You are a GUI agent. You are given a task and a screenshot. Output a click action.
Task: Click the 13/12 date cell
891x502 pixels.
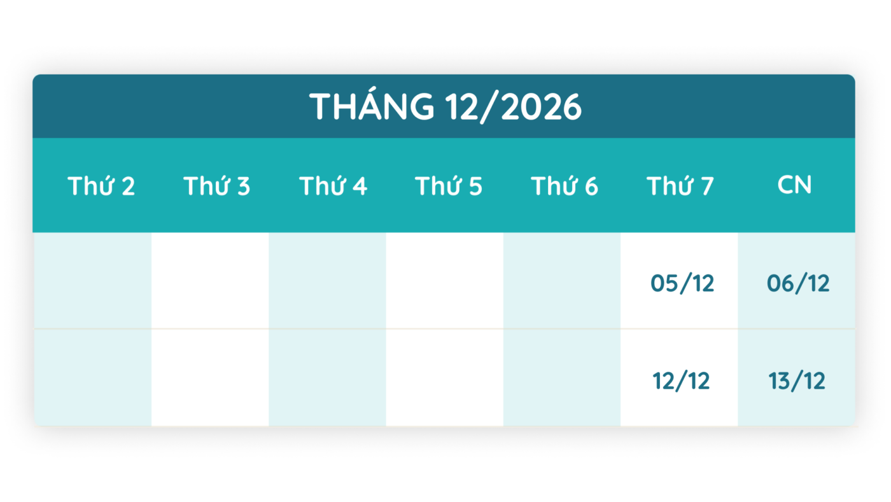(797, 381)
